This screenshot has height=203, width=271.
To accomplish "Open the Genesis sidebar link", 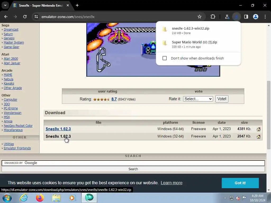I will coord(9,38).
